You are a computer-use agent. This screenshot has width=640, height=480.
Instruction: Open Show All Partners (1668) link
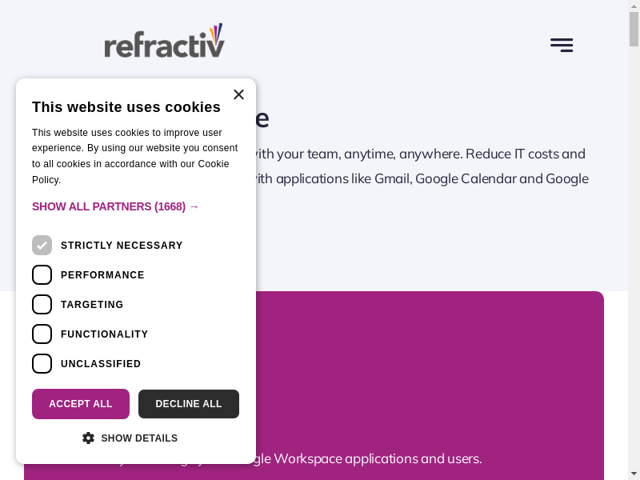click(x=115, y=206)
